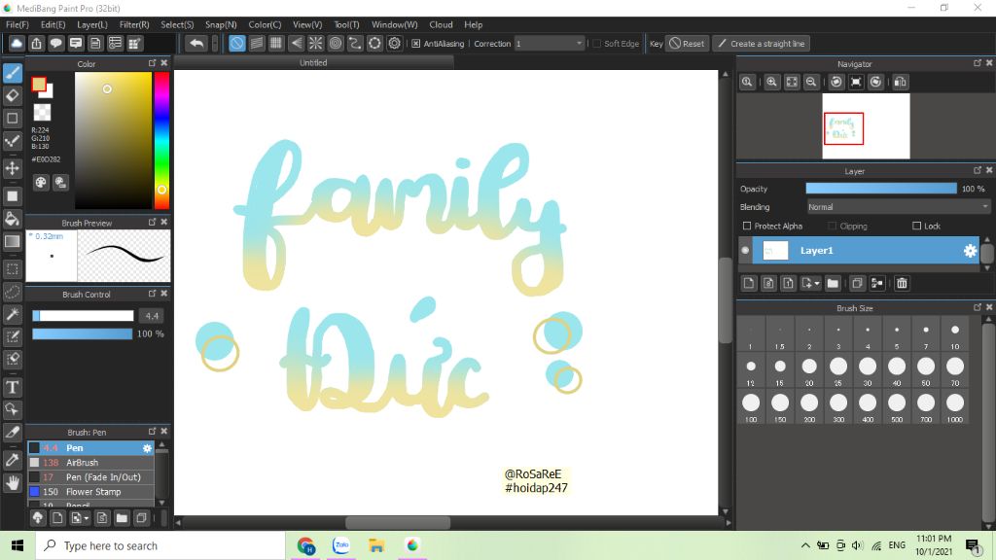Open the File menu
Screen dimensions: 996x560
(18, 24)
